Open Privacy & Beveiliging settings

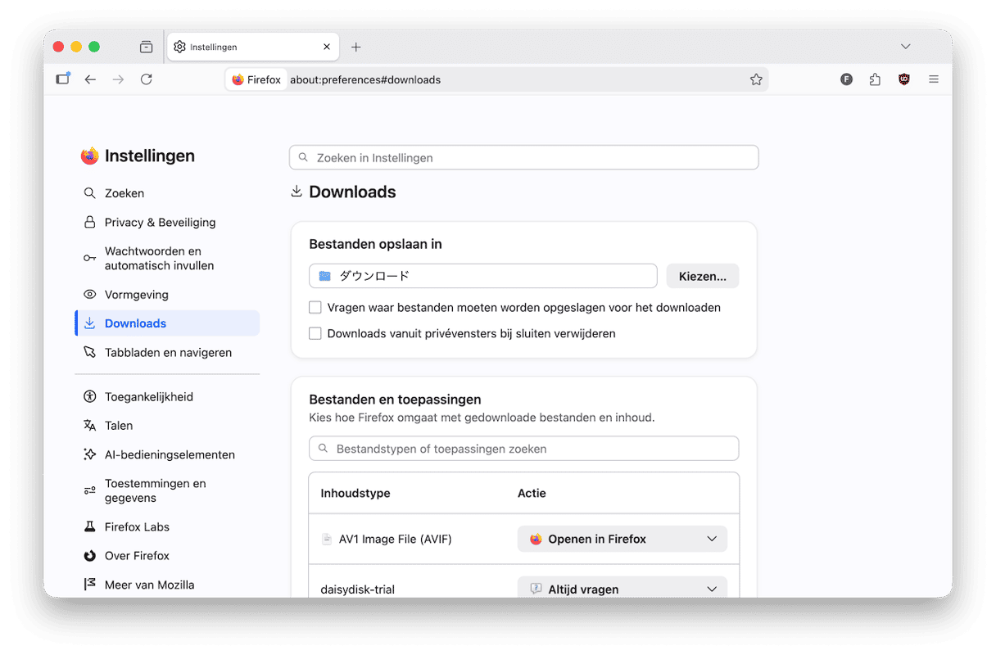(x=167, y=222)
